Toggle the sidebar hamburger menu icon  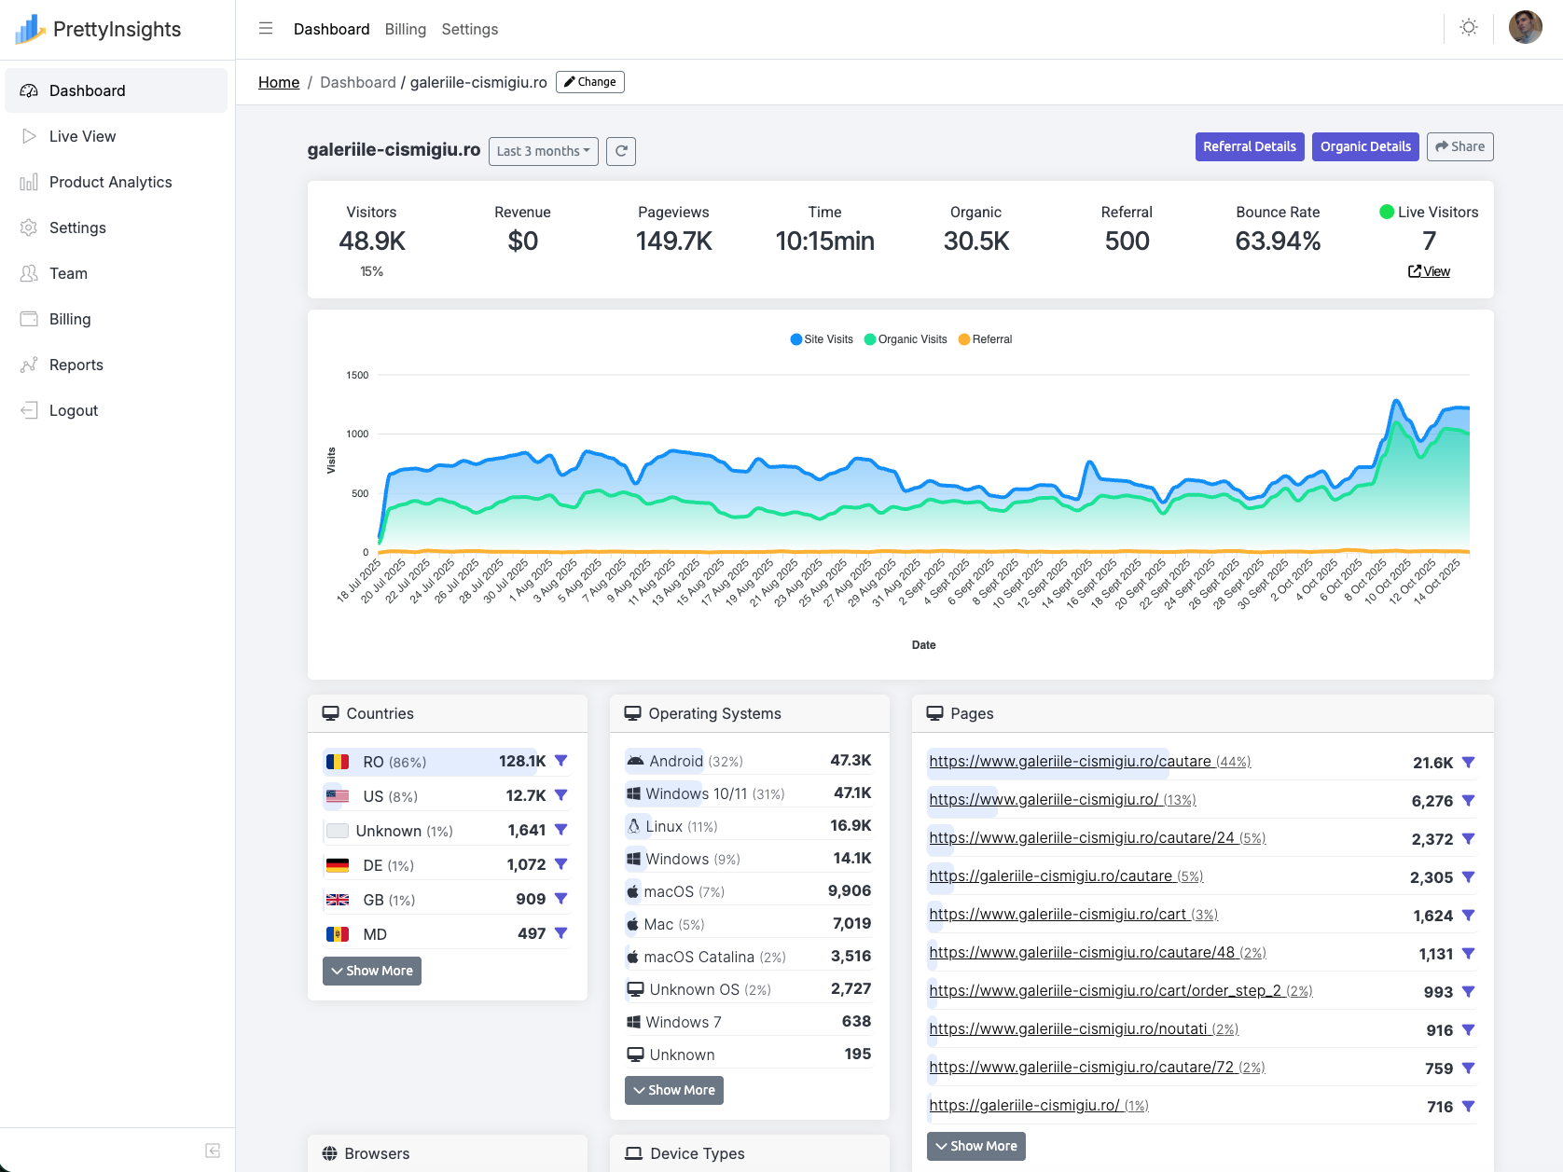266,29
